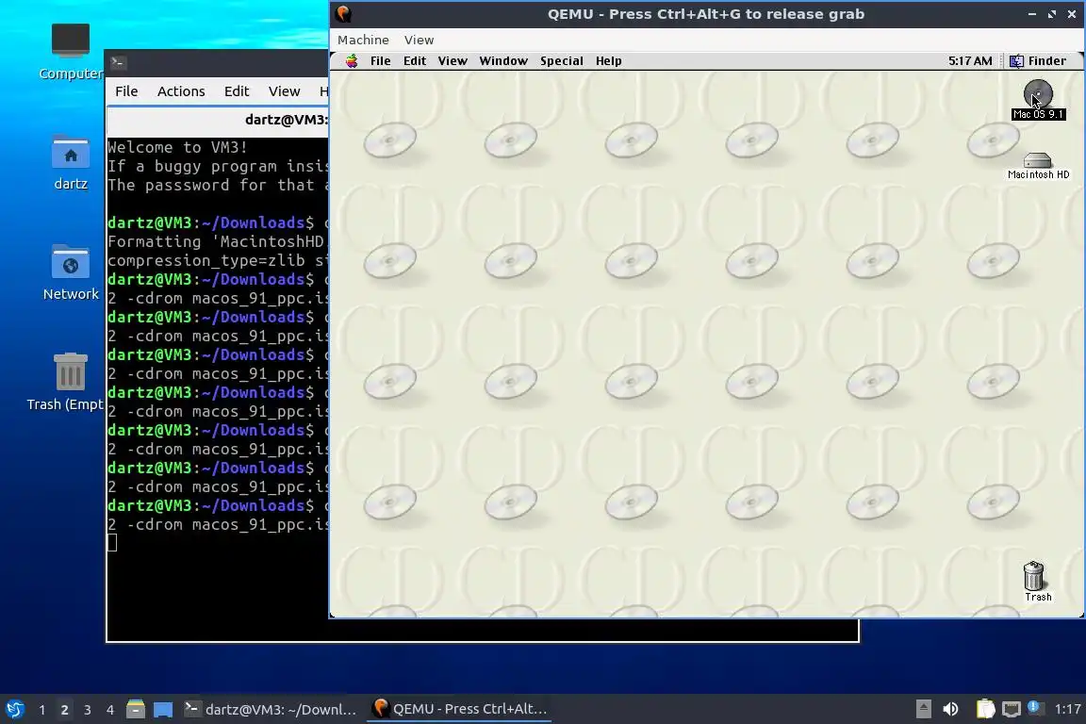The height and width of the screenshot is (724, 1086).
Task: Click the show desktop panel icon
Action: click(163, 710)
